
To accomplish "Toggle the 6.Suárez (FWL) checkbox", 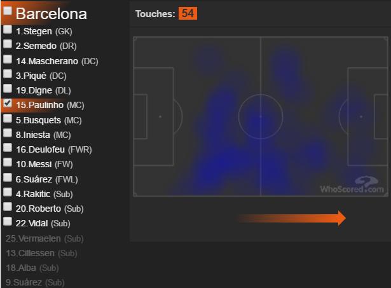I will [7, 178].
